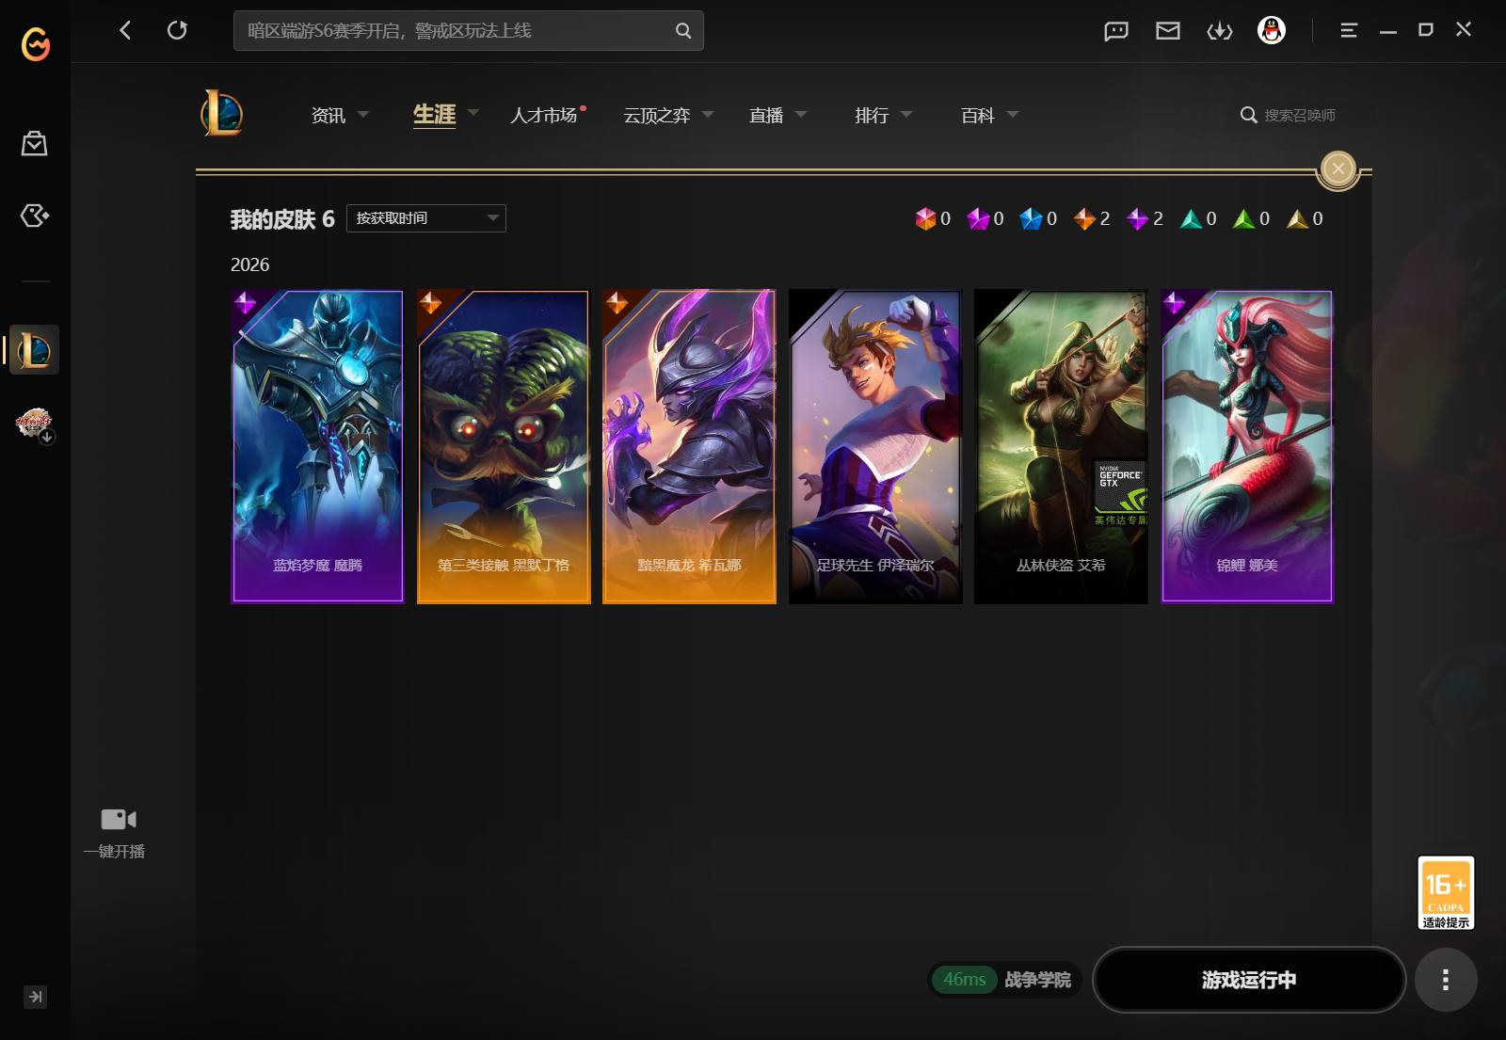
Task: Expand the 资讯 menu arrow
Action: point(363,114)
